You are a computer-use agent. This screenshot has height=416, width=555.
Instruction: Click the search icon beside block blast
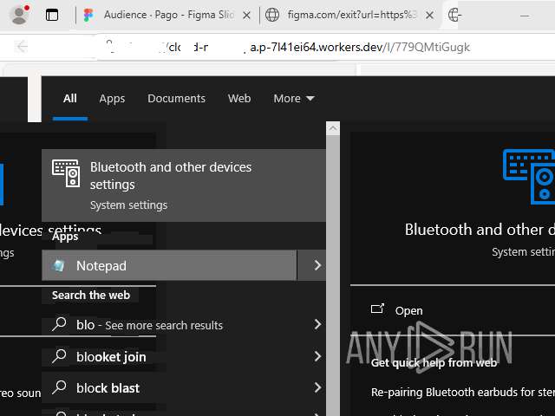[59, 387]
